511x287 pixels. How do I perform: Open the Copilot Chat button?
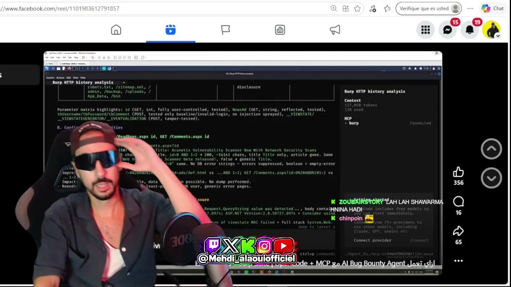point(492,8)
